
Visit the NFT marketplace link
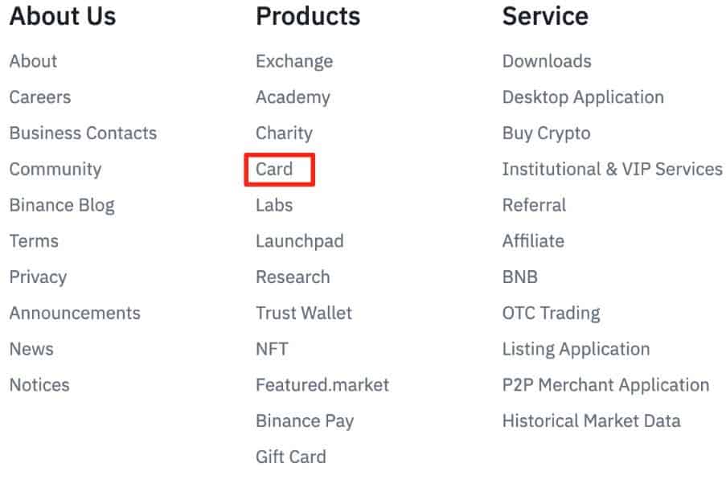(x=273, y=349)
